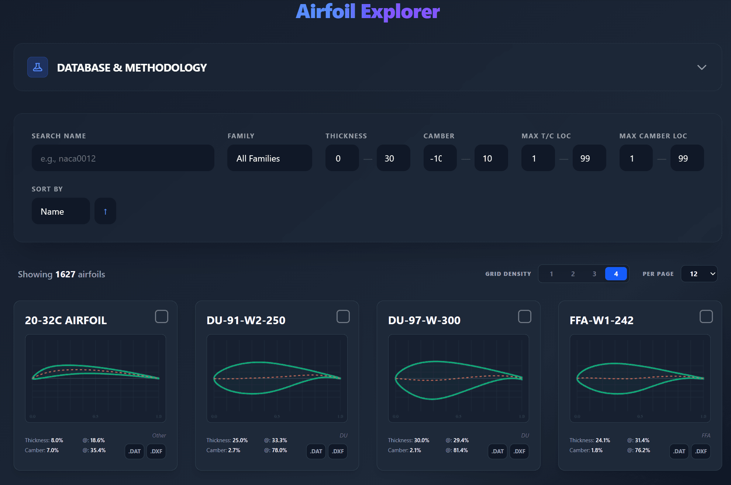731x485 pixels.
Task: Click the 'DU' family label on DU-97-W-300 card
Action: click(526, 435)
